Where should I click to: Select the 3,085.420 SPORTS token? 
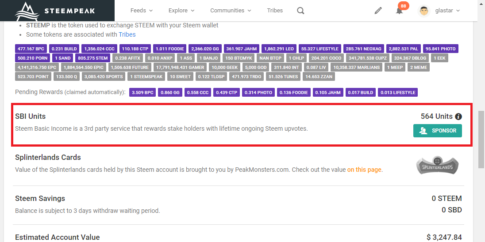pyautogui.click(x=104, y=76)
